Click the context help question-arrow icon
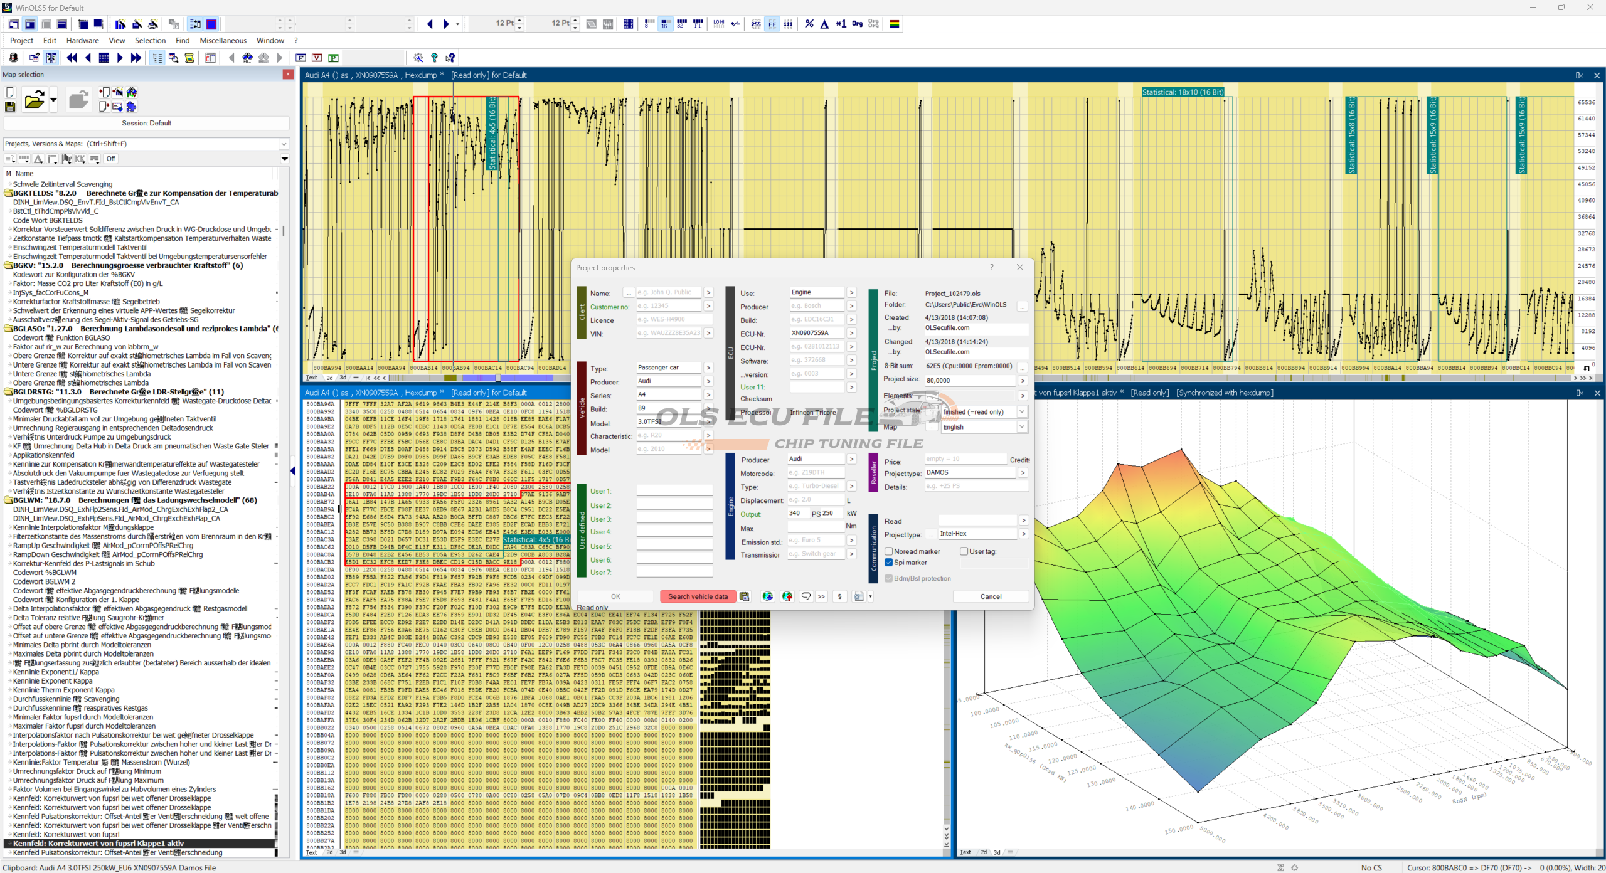Viewport: 1606px width, 873px height. pos(450,58)
